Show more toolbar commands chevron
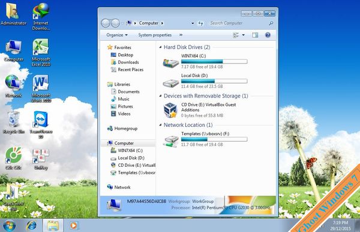Image resolution: width=360 pixels, height=232 pixels. tap(181, 35)
